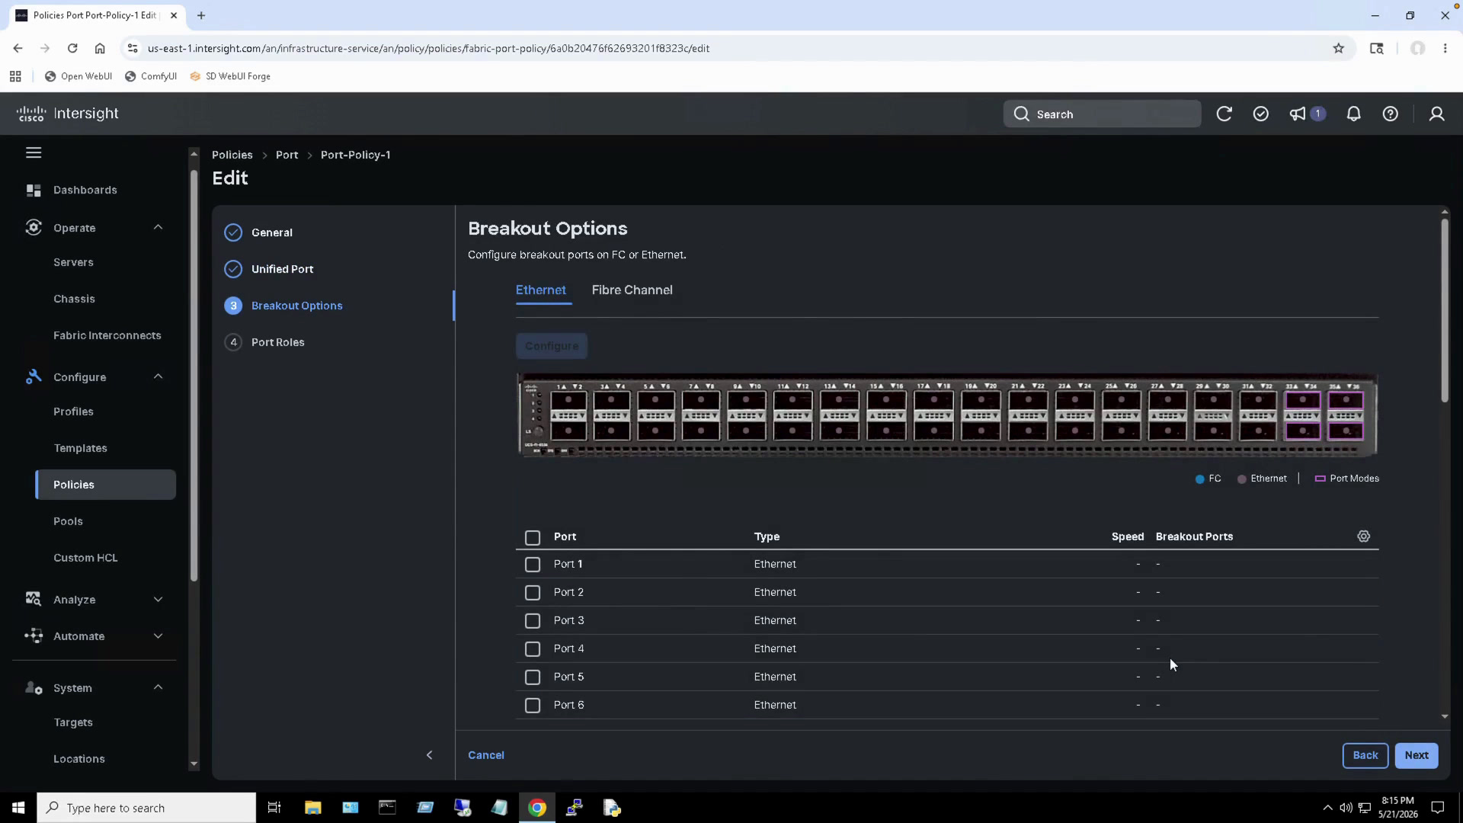
Task: Expand the Analyze section chevron
Action: (158, 600)
